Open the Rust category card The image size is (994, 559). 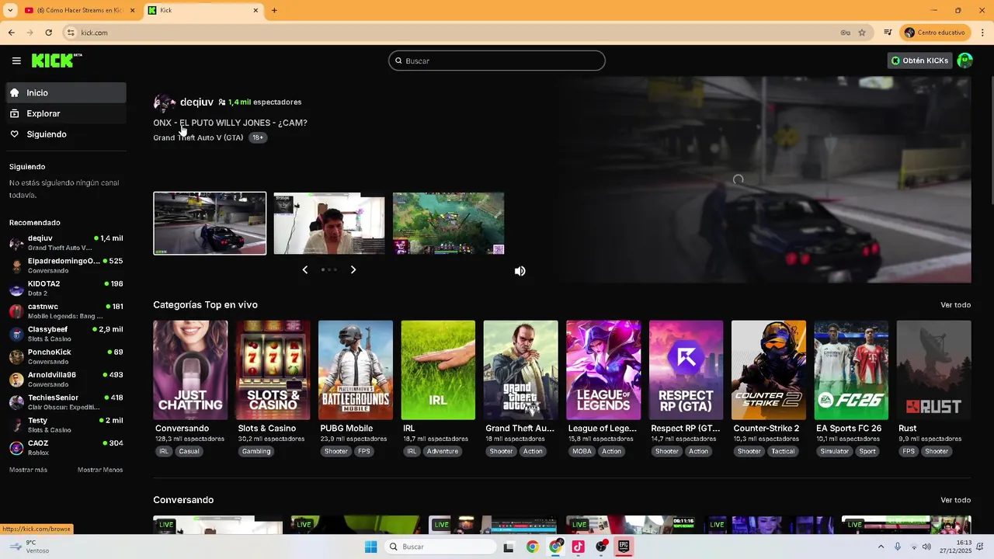click(933, 370)
